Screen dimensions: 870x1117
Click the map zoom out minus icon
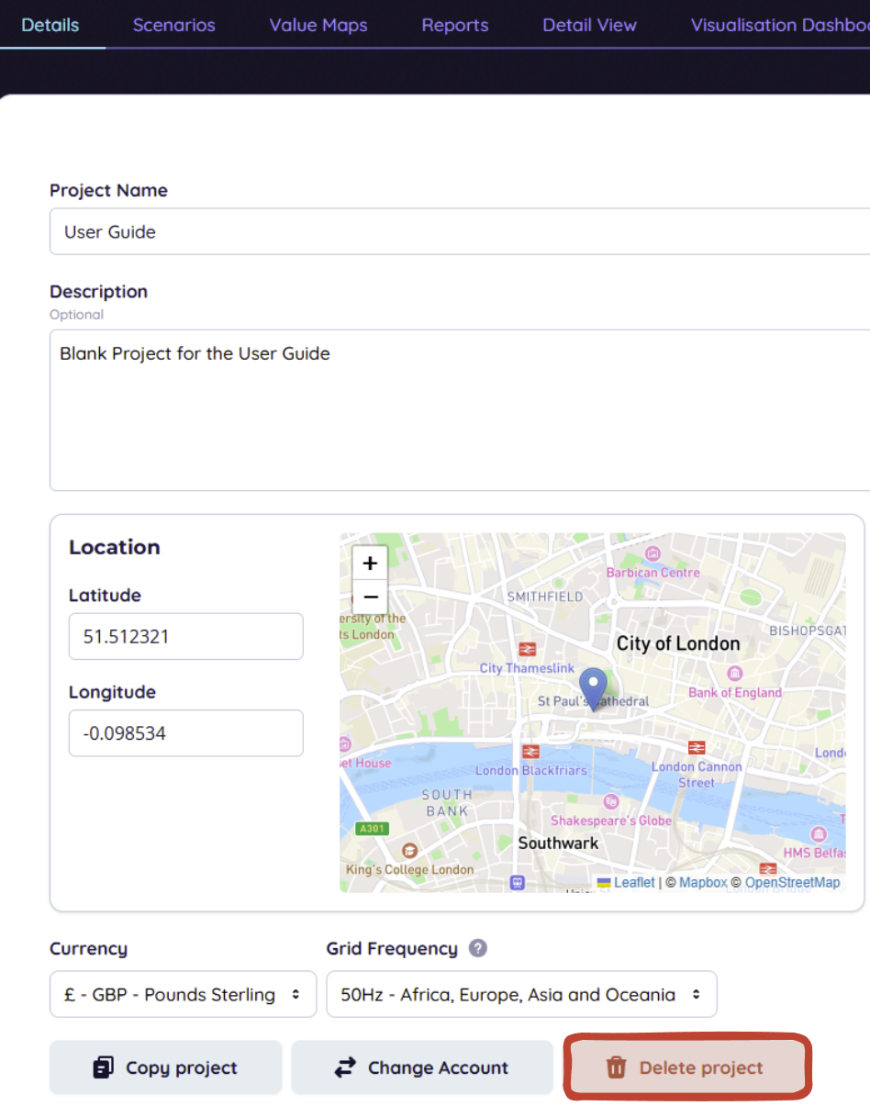[x=370, y=598]
